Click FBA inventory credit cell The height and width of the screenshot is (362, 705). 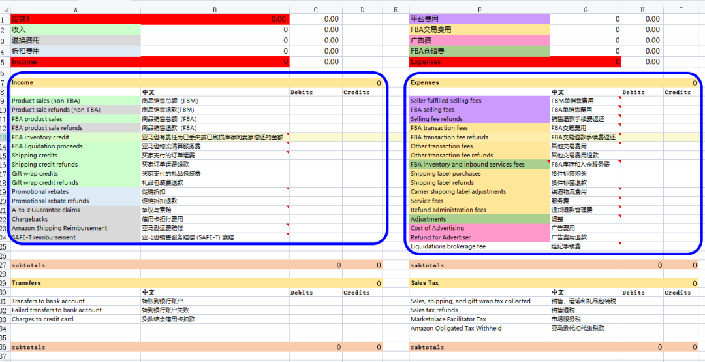point(76,137)
